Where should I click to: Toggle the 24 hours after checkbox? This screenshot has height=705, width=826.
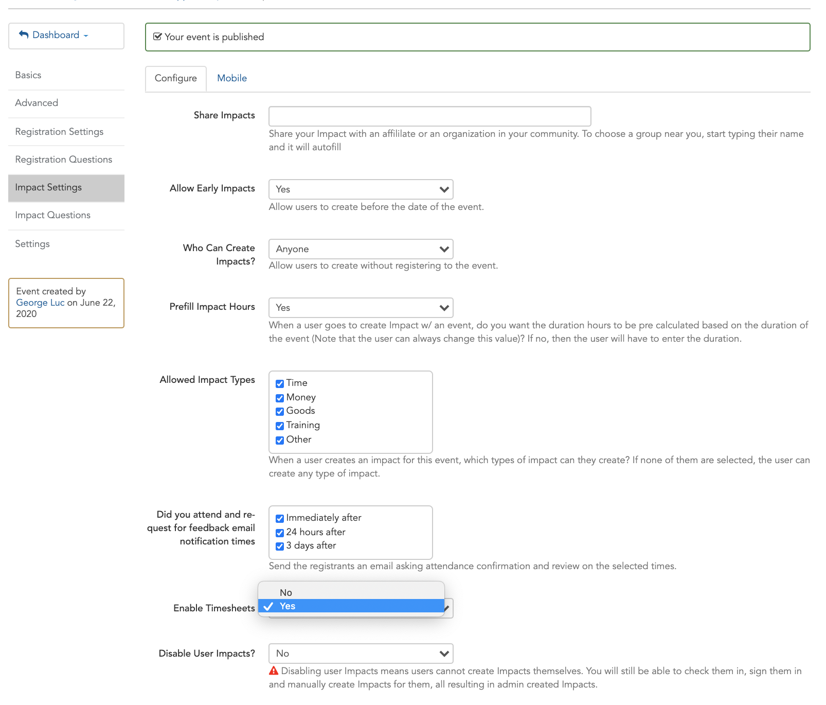click(280, 533)
